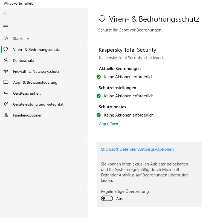Open the hamburger navigation menu

5,25
